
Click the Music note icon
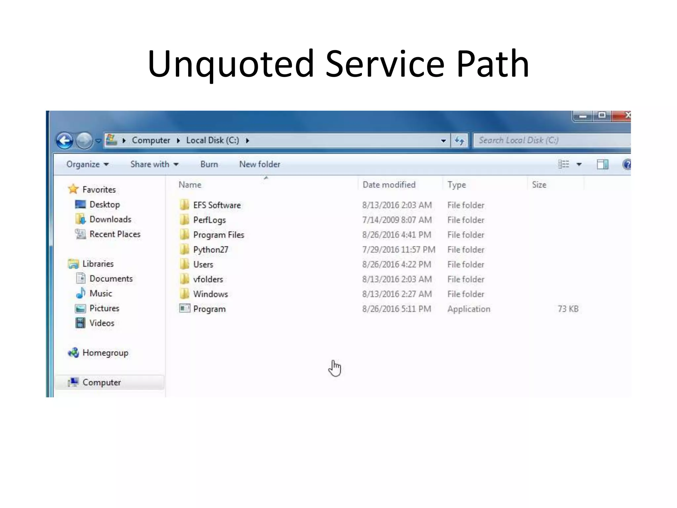[81, 293]
